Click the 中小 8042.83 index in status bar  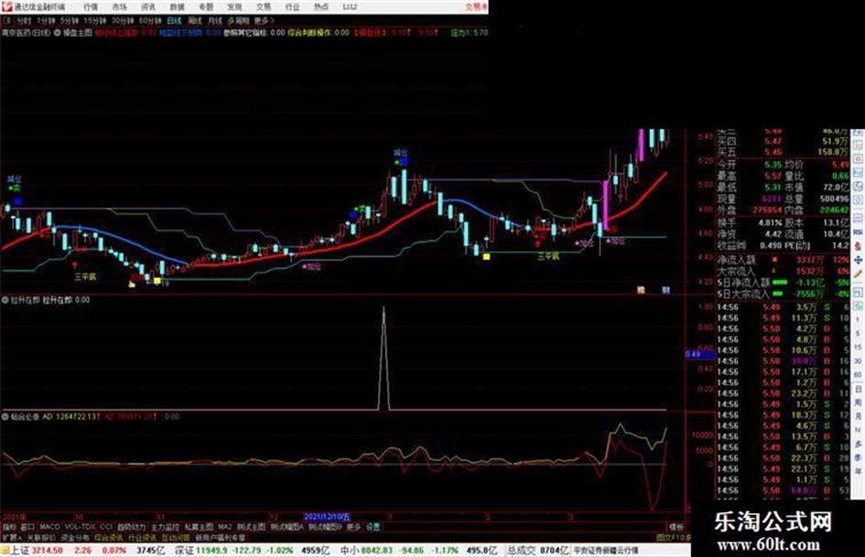click(x=366, y=551)
